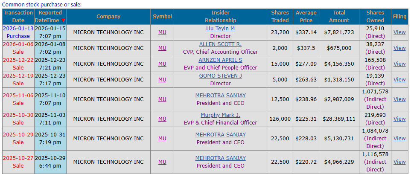This screenshot has height=174, width=411.
Task: View filing for 2026-01-06 sale
Action: (x=399, y=48)
